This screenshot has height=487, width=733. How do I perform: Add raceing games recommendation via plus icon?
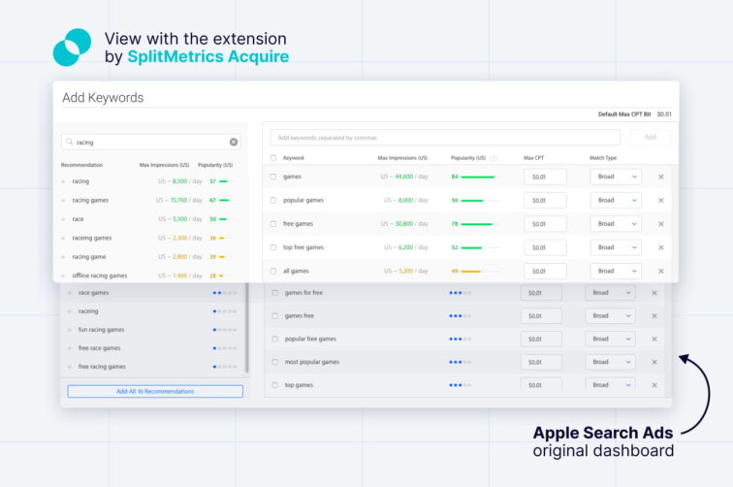pos(63,238)
